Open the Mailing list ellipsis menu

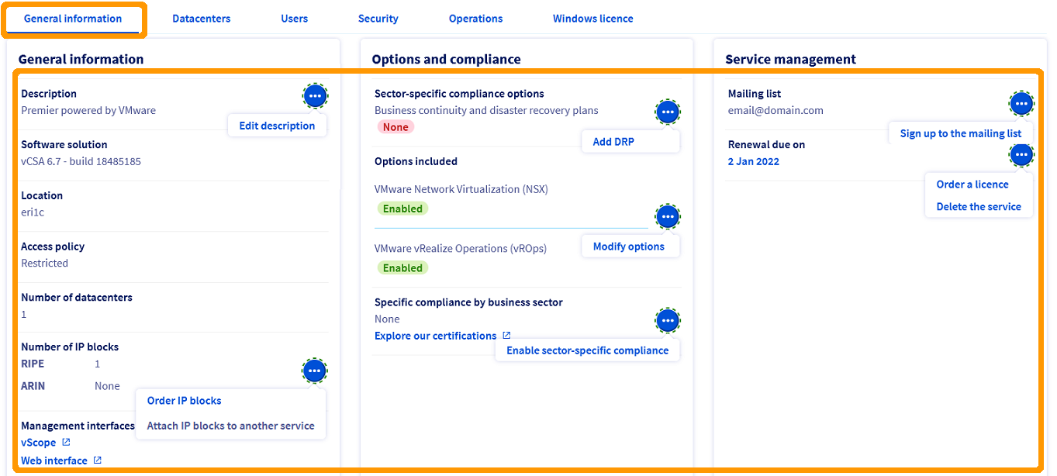[x=1021, y=103]
